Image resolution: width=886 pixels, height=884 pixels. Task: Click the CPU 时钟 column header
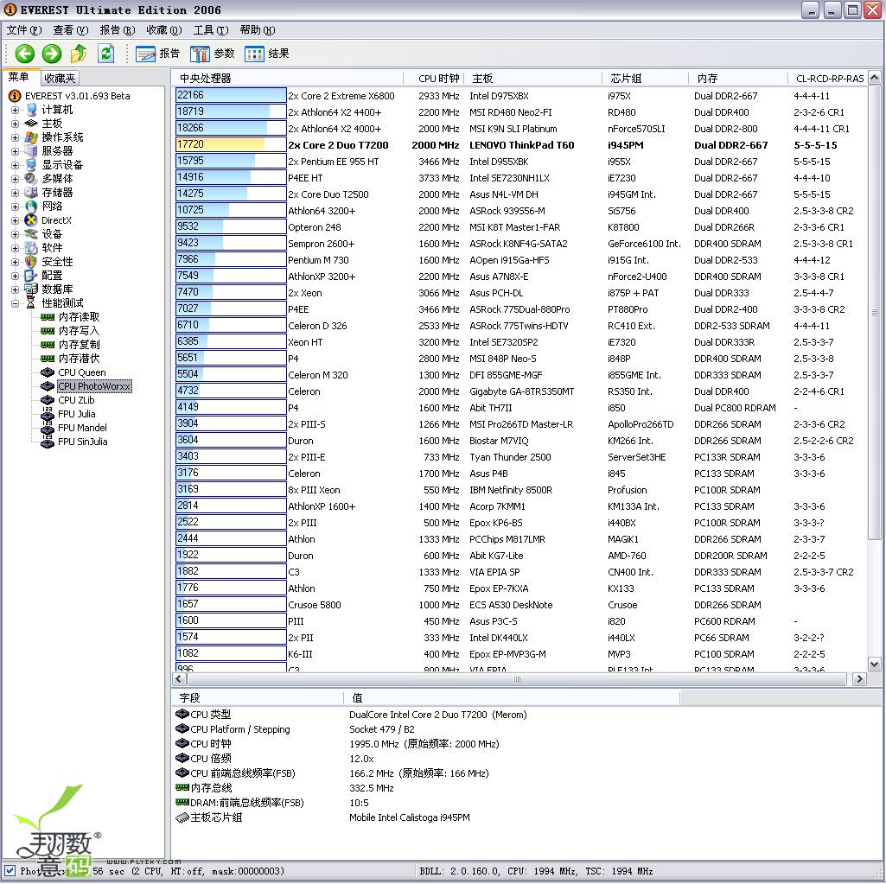[433, 78]
